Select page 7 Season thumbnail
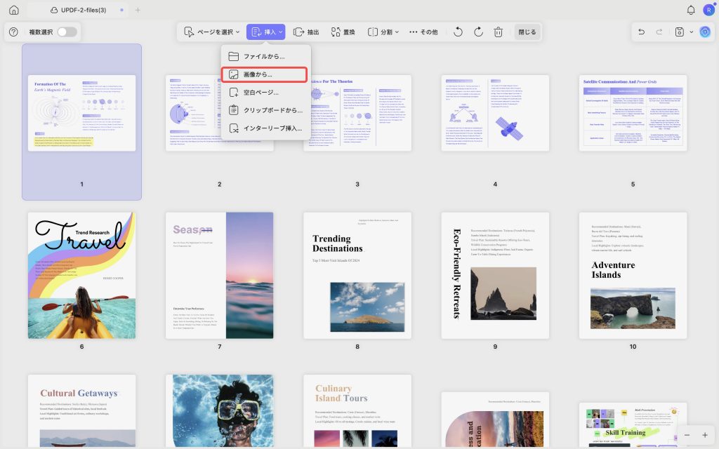Screen dimensions: 719x449 click(220, 275)
